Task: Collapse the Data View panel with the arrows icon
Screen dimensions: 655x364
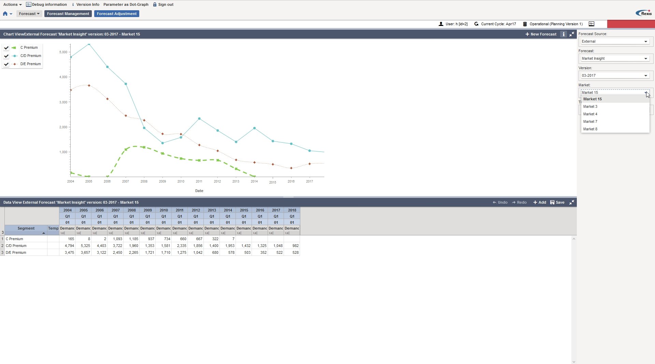Action: tap(572, 202)
